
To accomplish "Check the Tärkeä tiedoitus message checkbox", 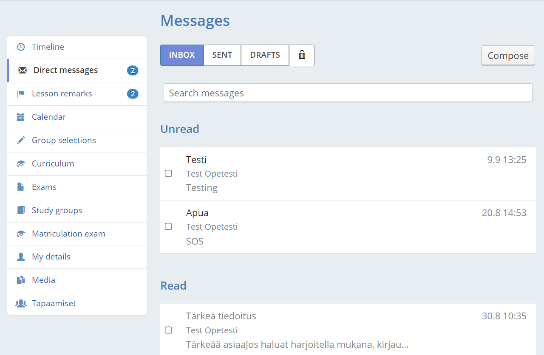I will pyautogui.click(x=168, y=330).
